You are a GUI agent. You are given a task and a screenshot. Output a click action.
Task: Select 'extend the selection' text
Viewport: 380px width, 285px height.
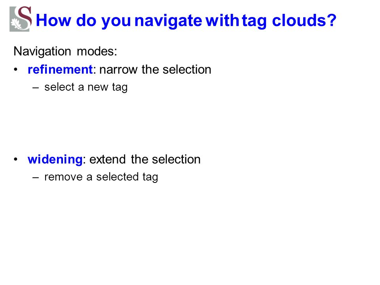145,160
